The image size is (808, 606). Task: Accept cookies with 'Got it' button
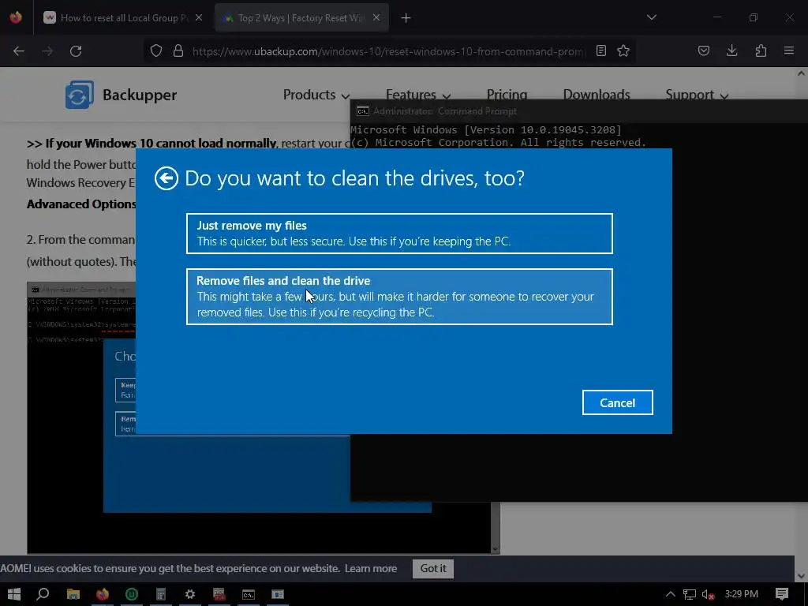[433, 568]
